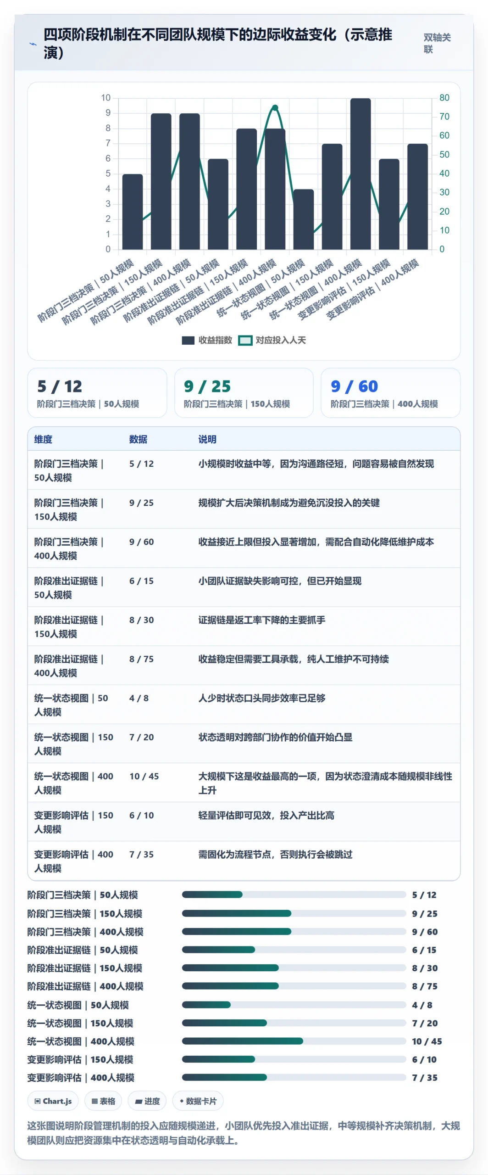Click description 轻量评估即可见效，投入产出比高
The width and height of the screenshot is (488, 1175).
[x=266, y=815]
